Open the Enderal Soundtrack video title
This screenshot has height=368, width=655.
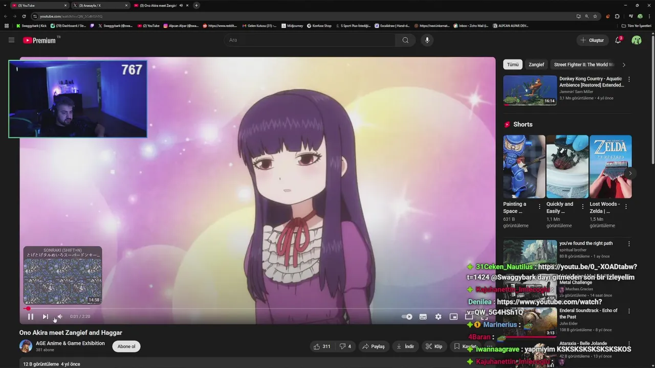tap(588, 313)
